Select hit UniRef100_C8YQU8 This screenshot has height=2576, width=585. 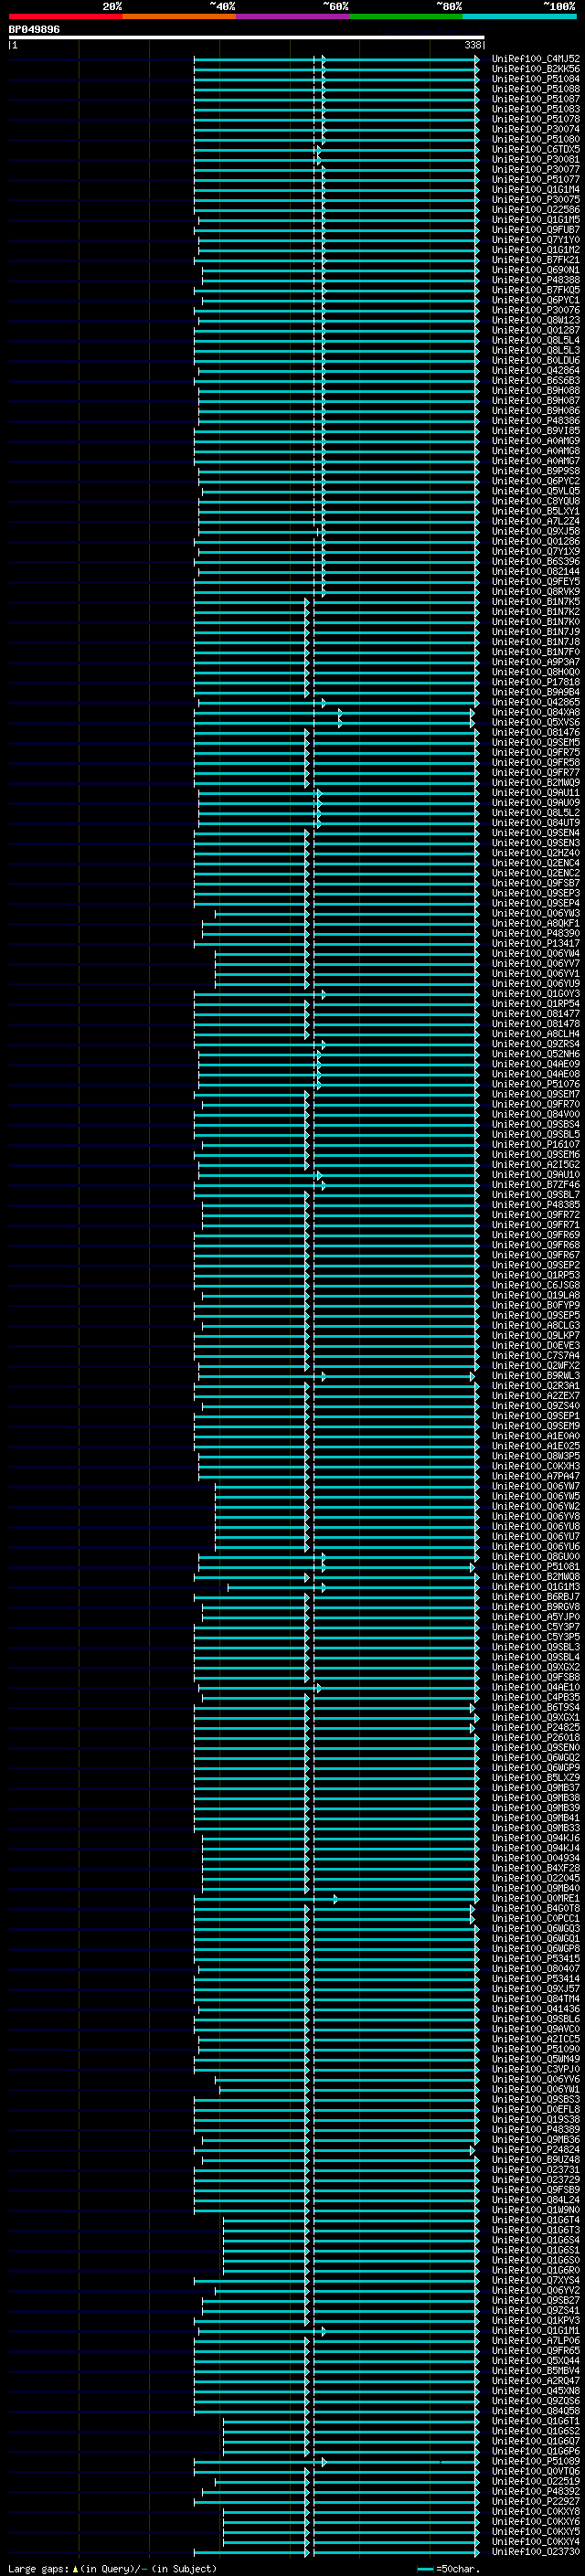pos(536,501)
